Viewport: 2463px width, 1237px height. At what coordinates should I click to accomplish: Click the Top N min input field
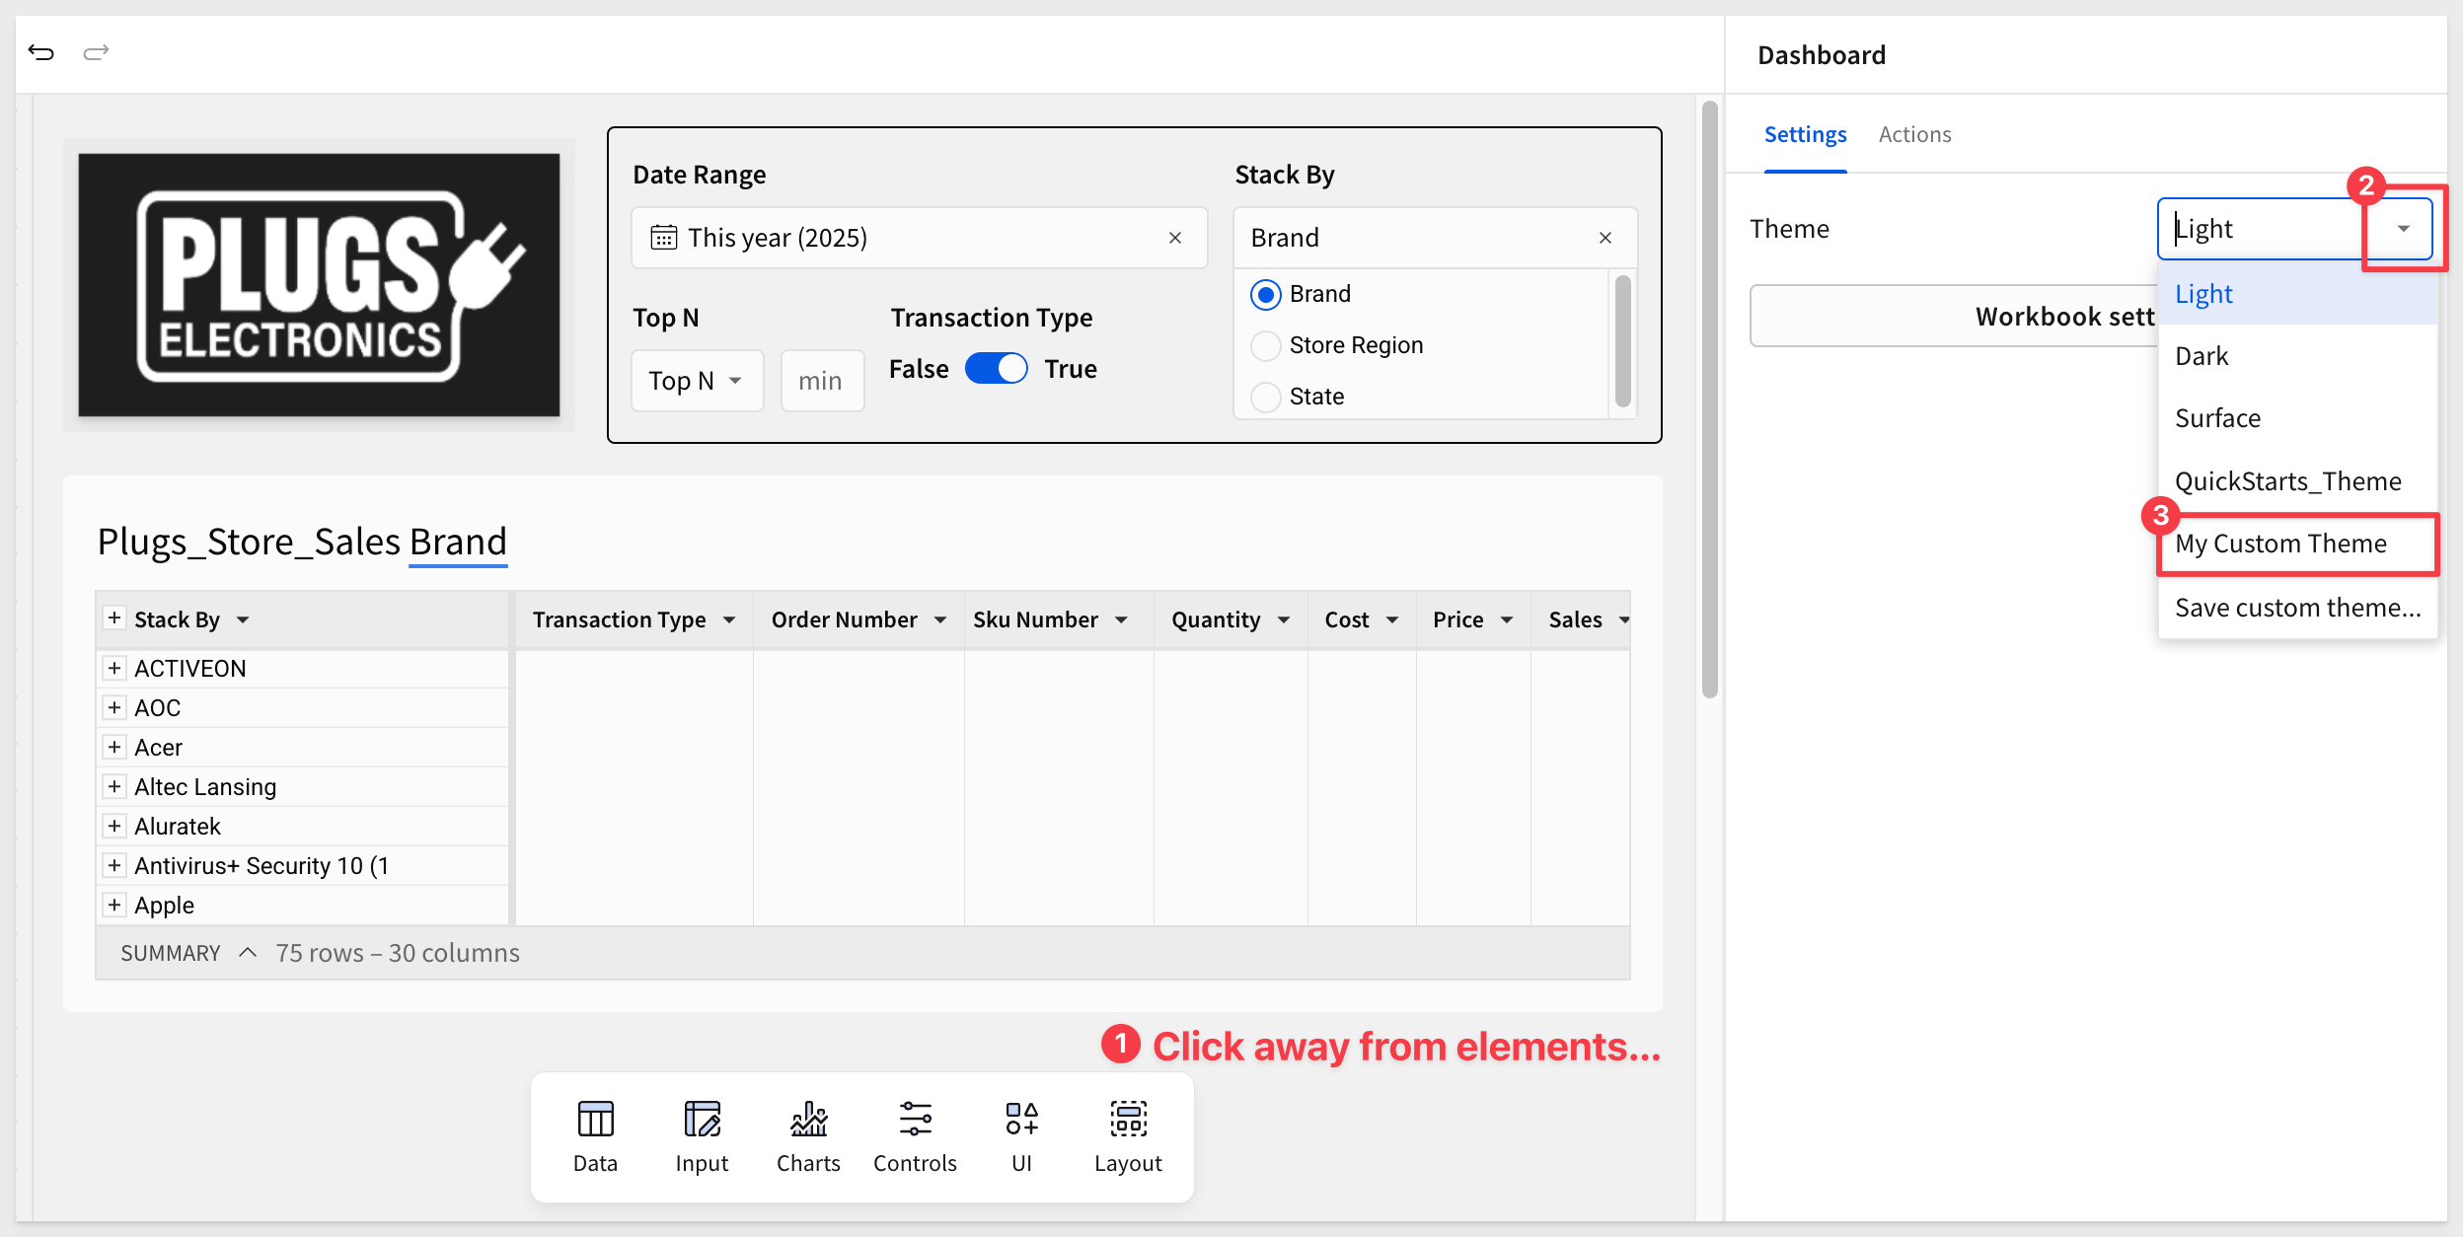click(x=822, y=381)
